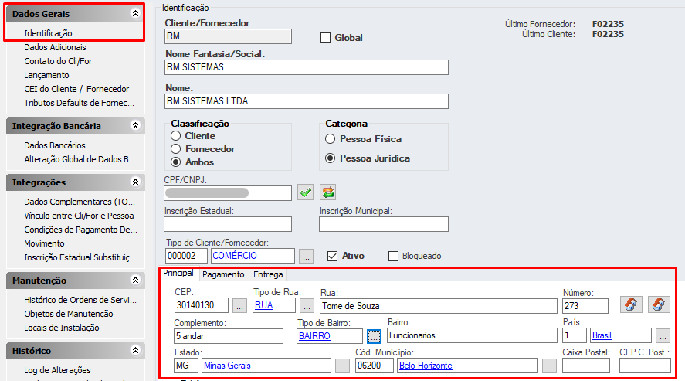Click the second house address icon after Número
Image resolution: width=685 pixels, height=381 pixels.
click(x=659, y=304)
